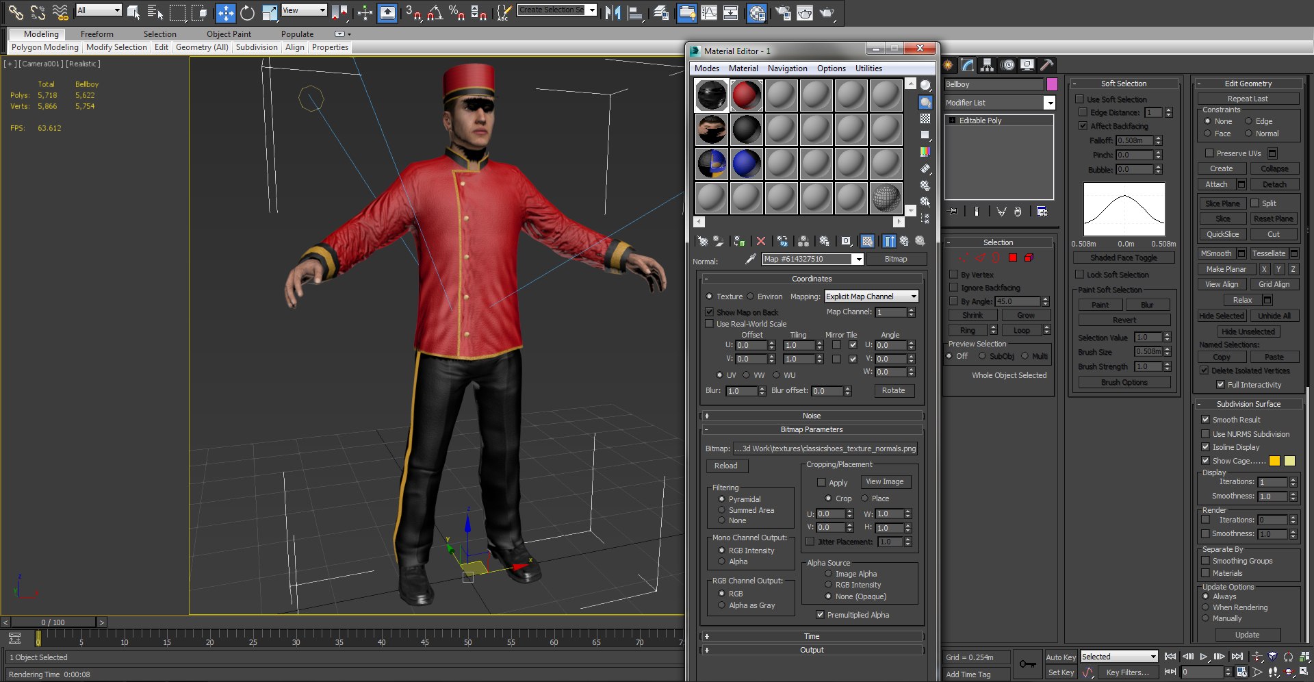Screen dimensions: 1314x682
Task: Open Material Editor Utilities menu
Action: click(868, 68)
